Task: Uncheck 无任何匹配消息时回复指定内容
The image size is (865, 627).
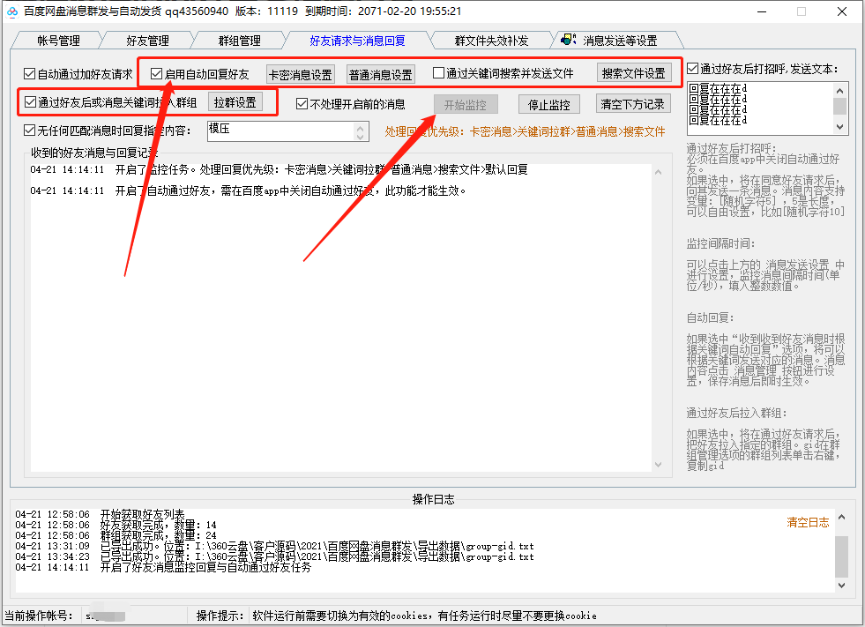Action: click(x=29, y=129)
